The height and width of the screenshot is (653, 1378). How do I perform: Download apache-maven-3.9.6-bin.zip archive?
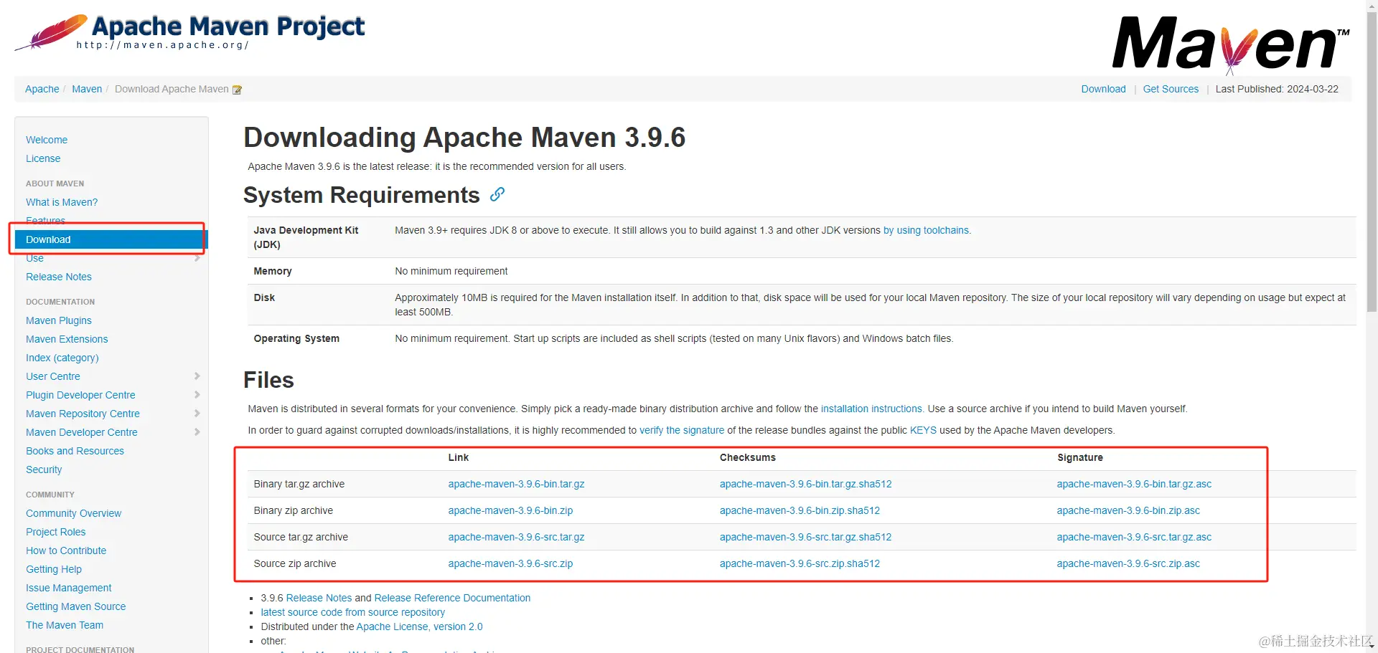510,510
